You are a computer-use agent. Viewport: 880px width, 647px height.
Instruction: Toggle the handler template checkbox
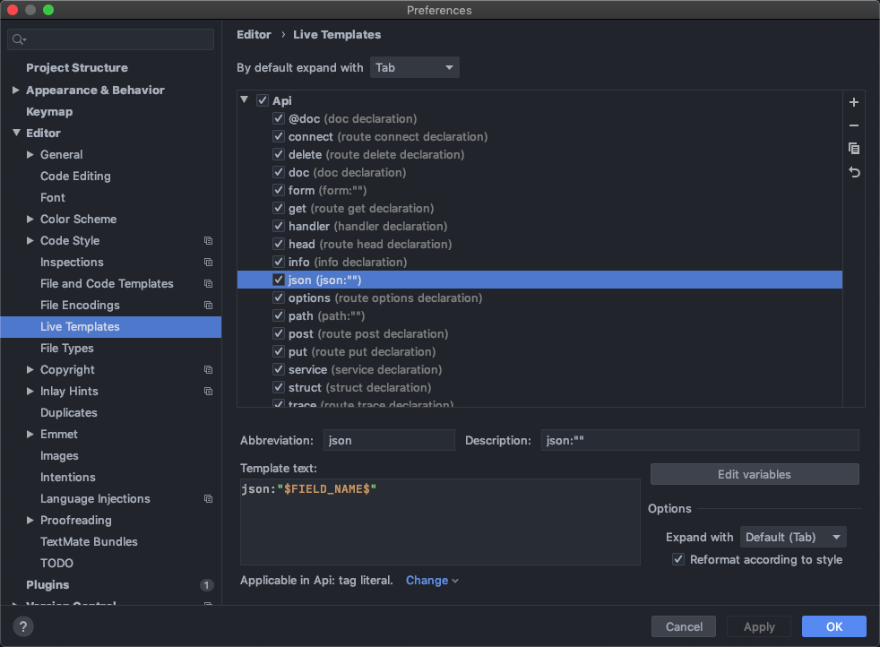(279, 226)
